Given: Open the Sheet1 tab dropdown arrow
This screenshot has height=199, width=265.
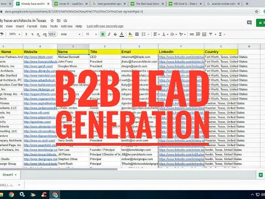Looking at the screenshot, I should point(16,175).
